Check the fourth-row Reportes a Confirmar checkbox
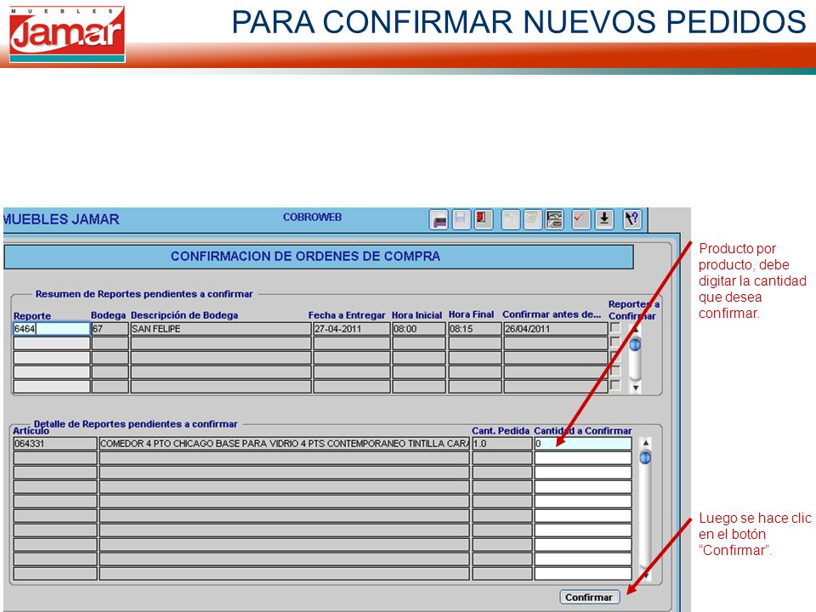This screenshot has height=612, width=816. pos(615,371)
